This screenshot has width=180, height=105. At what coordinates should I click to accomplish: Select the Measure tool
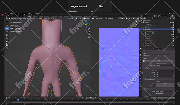coord(7,45)
